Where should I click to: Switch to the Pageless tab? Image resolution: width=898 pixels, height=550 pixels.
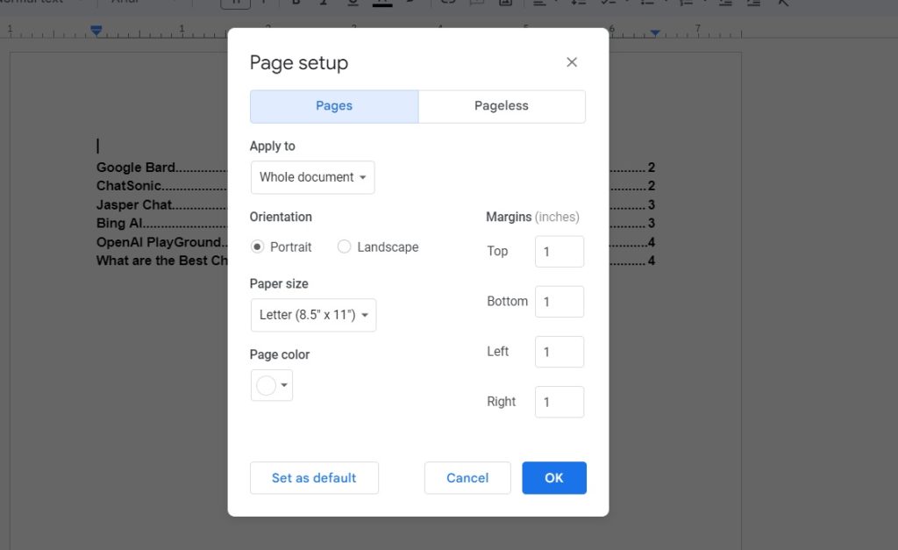tap(502, 106)
